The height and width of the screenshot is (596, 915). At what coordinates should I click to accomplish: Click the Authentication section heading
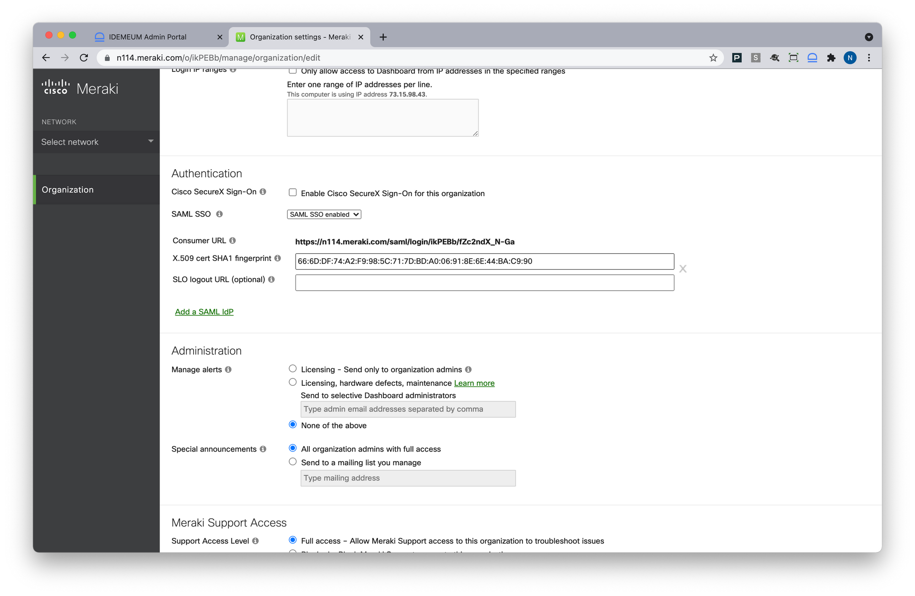coord(207,174)
